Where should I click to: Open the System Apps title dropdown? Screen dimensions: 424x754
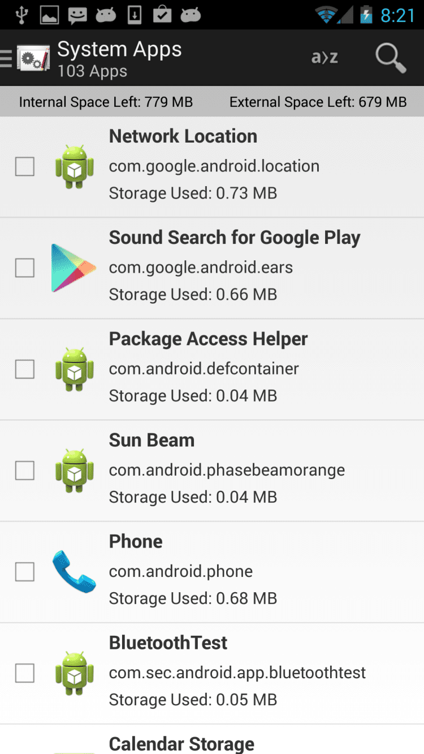[119, 58]
